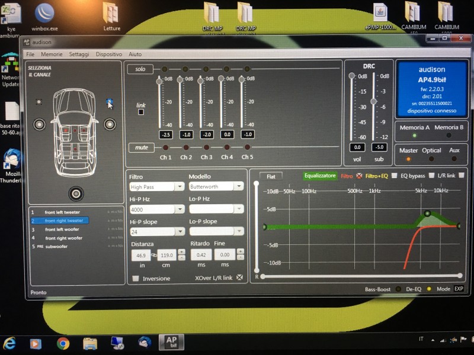The height and width of the screenshot is (355, 474).
Task: Click the Equalizzatore button
Action: point(320,176)
